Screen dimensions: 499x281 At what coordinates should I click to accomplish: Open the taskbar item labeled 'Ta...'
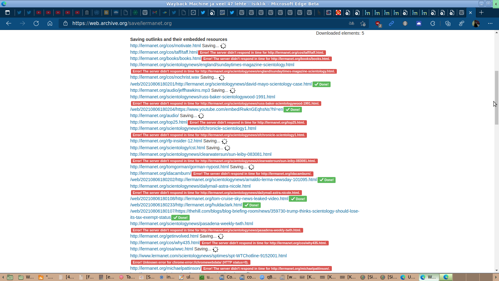pyautogui.click(x=127, y=277)
